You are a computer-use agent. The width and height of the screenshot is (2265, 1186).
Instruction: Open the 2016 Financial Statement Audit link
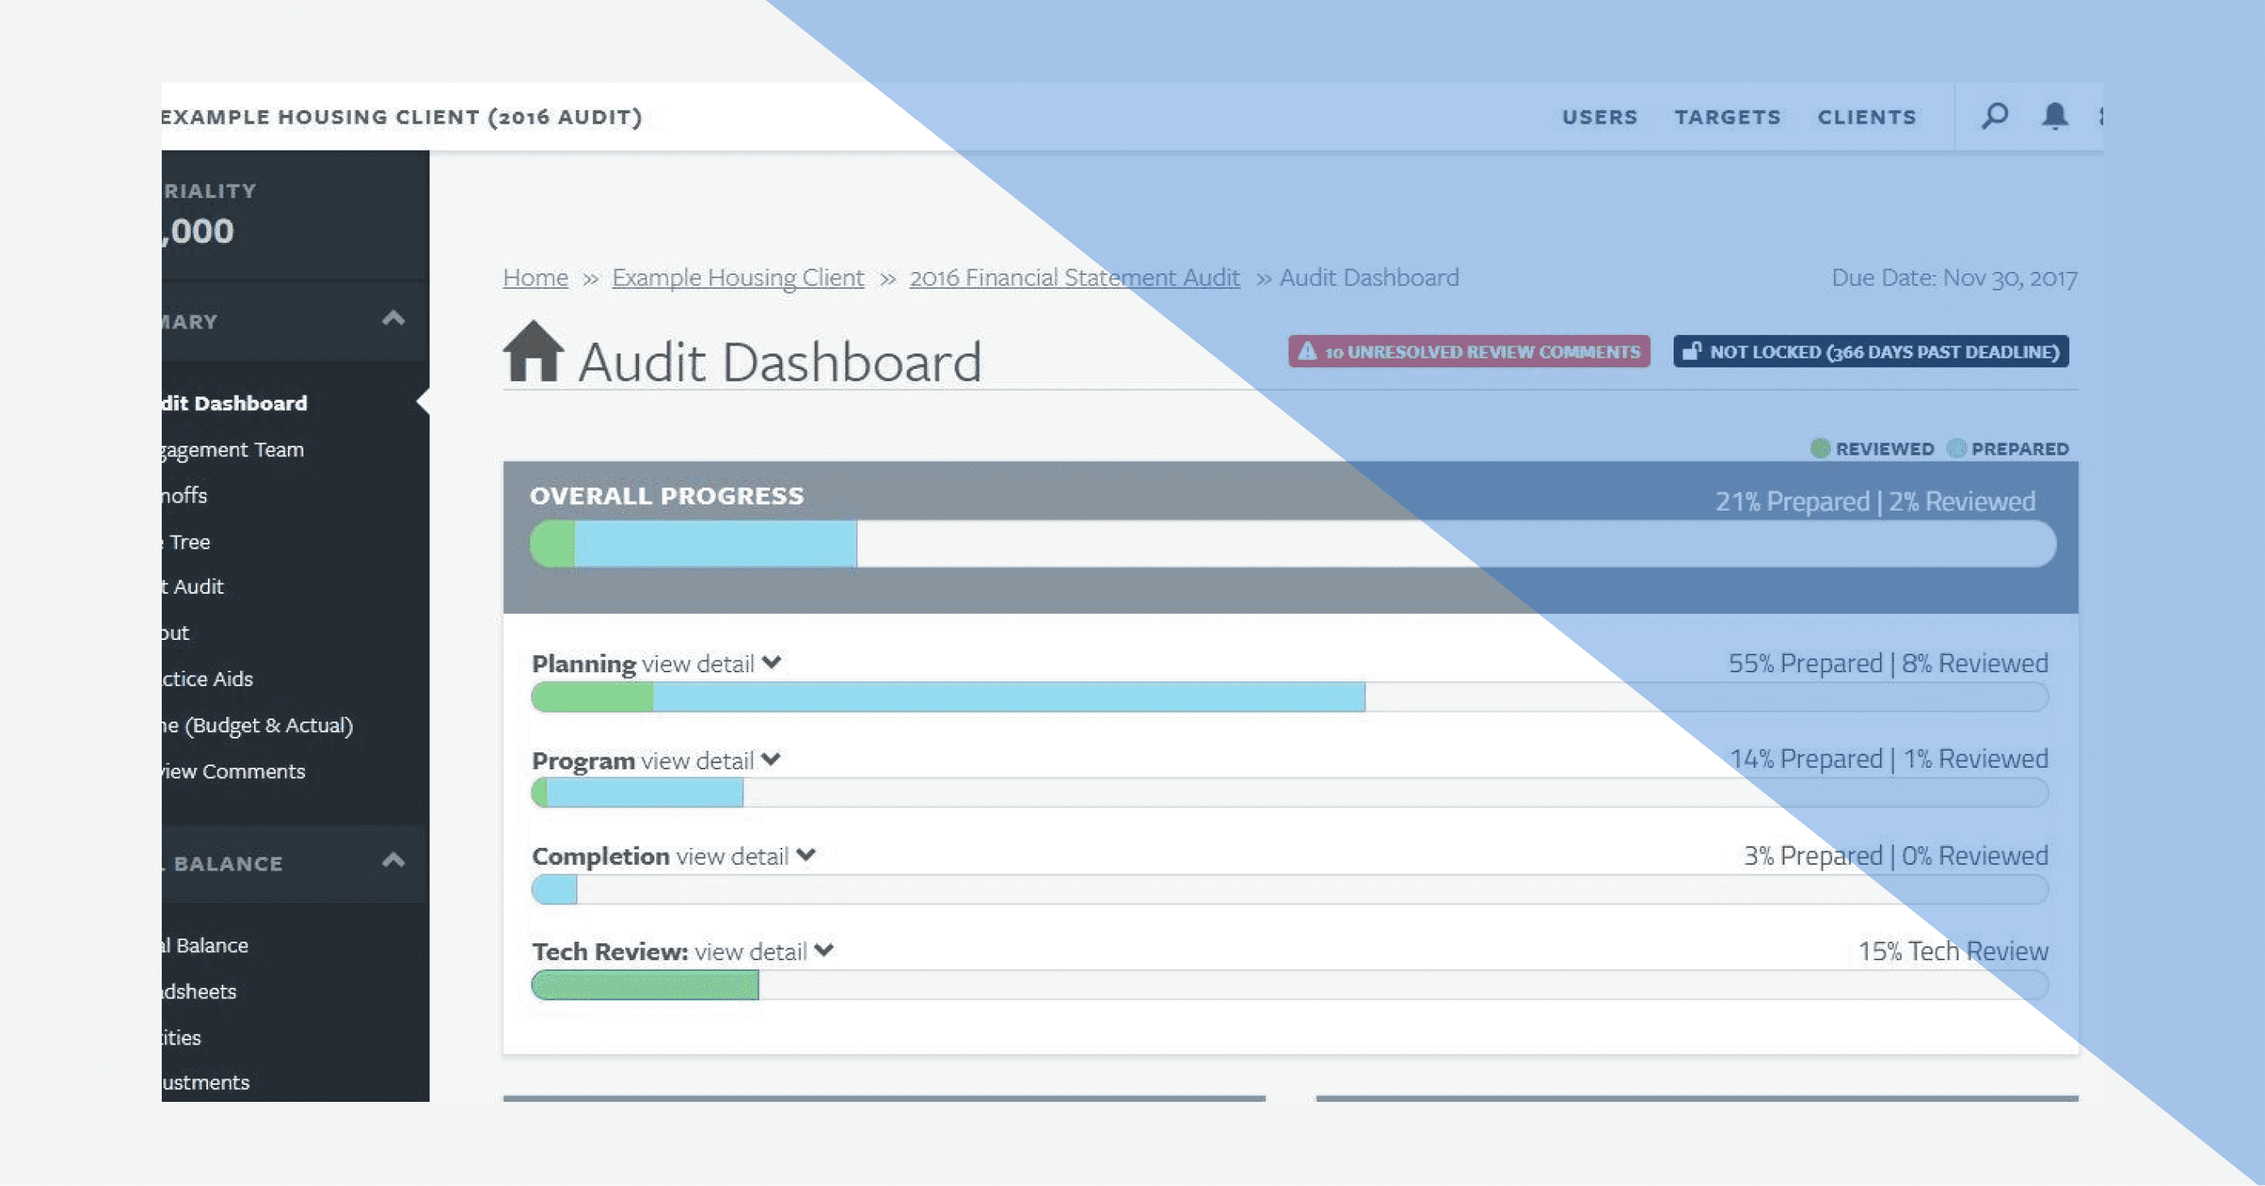[x=1074, y=277]
